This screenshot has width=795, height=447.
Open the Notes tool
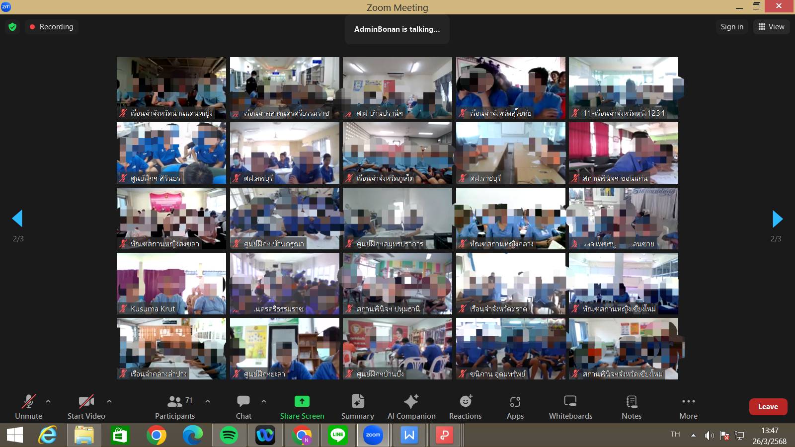click(x=632, y=407)
